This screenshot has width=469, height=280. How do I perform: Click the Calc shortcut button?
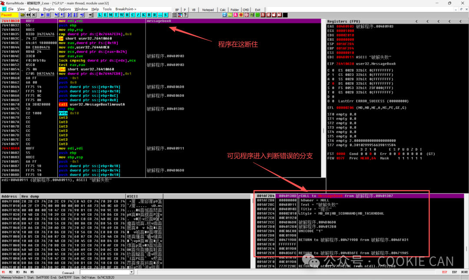tap(223, 10)
